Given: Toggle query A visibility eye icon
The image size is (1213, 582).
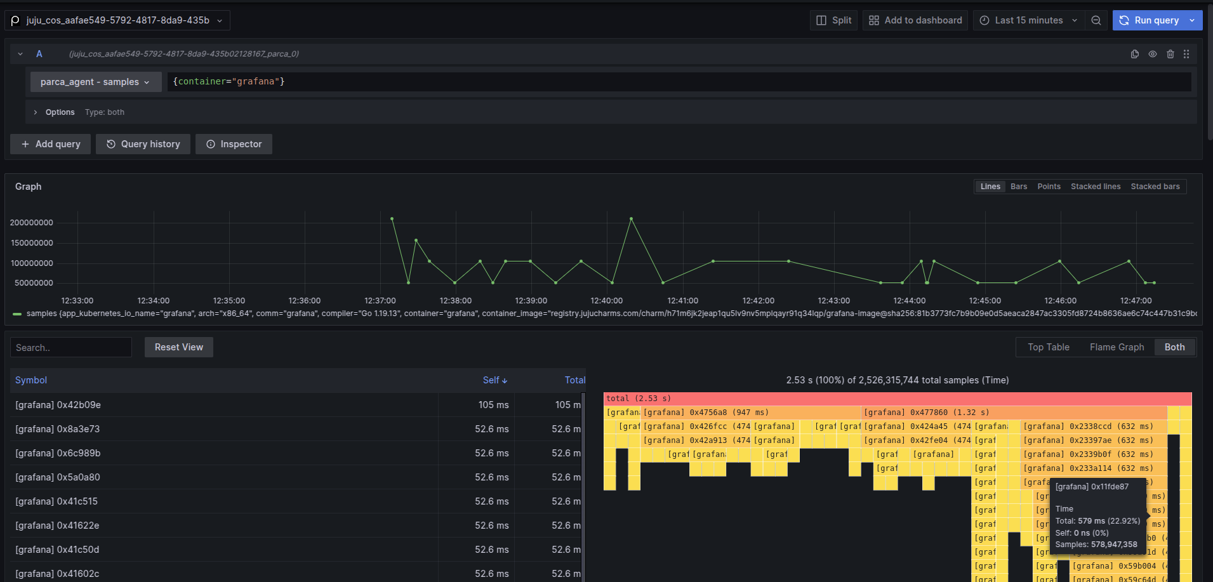Looking at the screenshot, I should pos(1153,54).
